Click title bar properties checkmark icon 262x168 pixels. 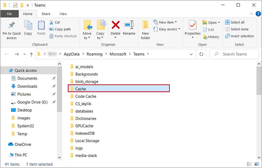[x=15, y=5]
